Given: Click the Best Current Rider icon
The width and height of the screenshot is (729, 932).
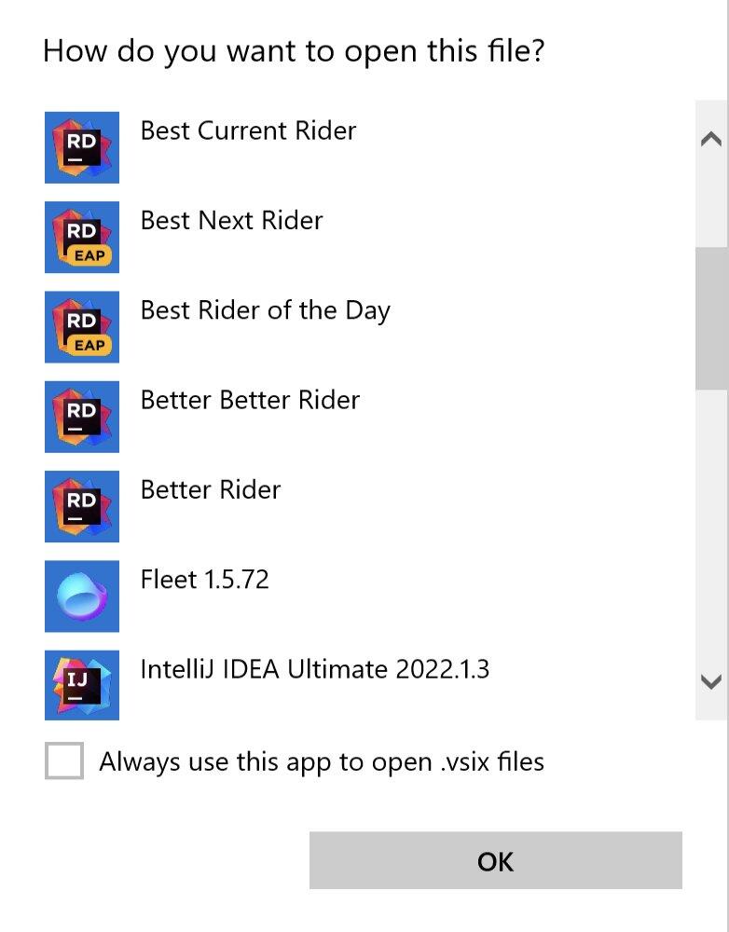Looking at the screenshot, I should click(x=82, y=147).
